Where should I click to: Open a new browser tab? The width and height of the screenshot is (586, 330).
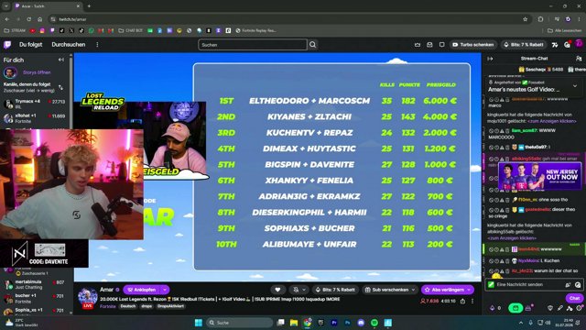(89, 6)
